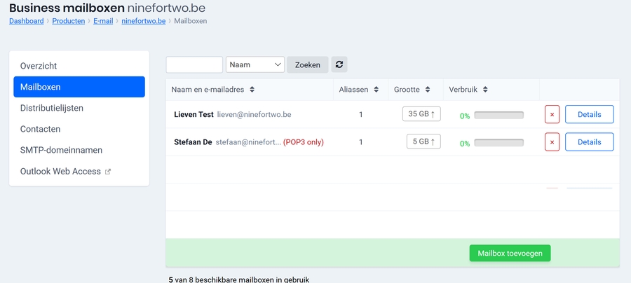Click the Stefaan De usage progress bar
This screenshot has height=283, width=631.
[x=498, y=143]
